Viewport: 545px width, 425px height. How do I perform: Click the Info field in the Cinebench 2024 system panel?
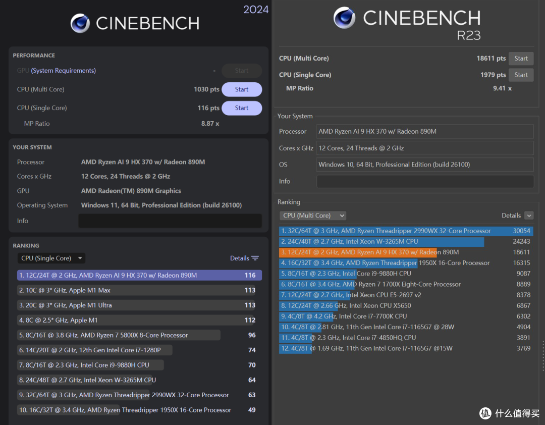point(170,221)
